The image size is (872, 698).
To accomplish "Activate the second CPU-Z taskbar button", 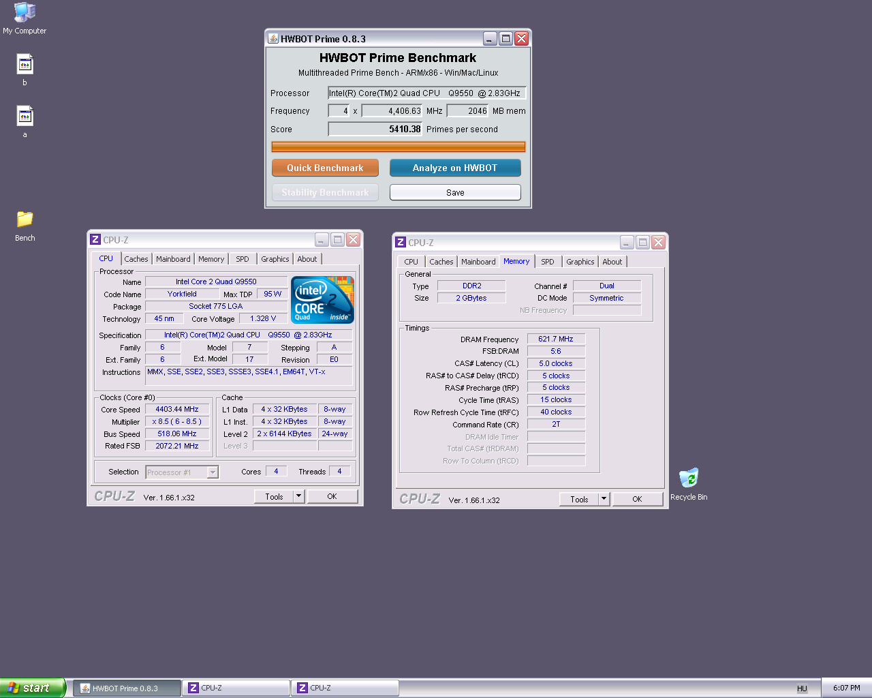I will click(x=345, y=688).
